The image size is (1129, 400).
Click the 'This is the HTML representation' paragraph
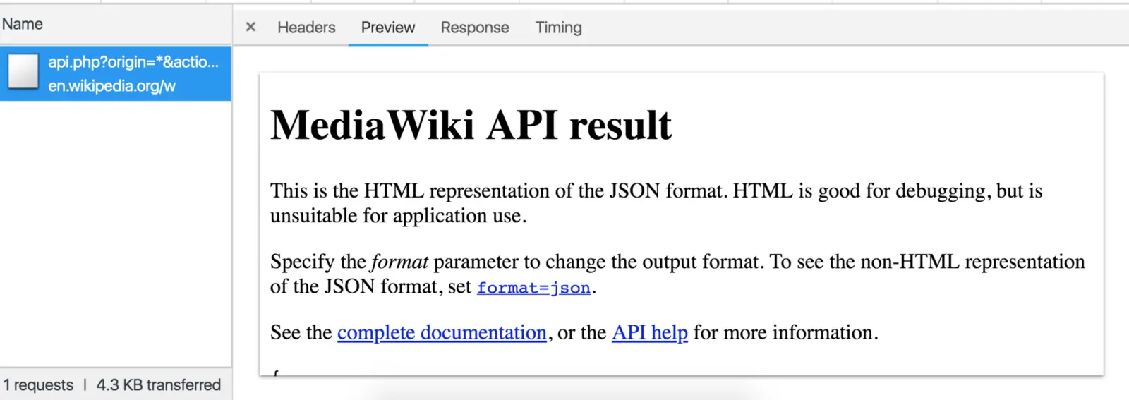pyautogui.click(x=564, y=191)
